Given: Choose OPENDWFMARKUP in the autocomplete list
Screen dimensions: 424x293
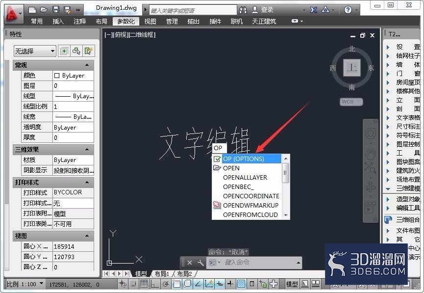Looking at the screenshot, I should 247,205.
